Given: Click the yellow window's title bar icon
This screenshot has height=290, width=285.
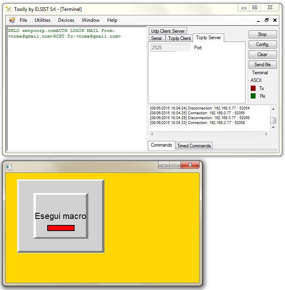Looking at the screenshot, I should 9,167.
